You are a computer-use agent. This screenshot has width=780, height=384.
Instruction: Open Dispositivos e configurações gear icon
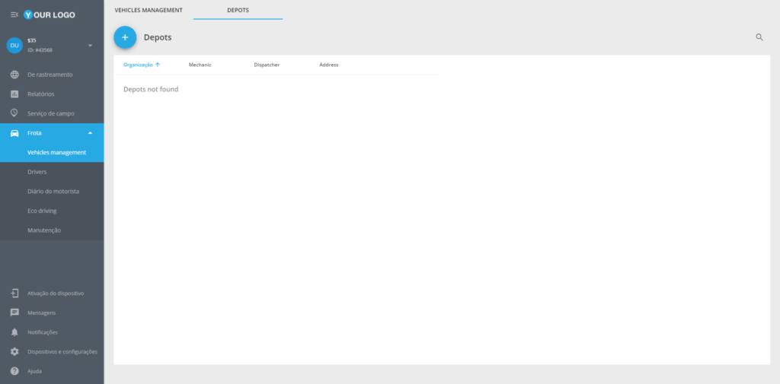pos(14,352)
